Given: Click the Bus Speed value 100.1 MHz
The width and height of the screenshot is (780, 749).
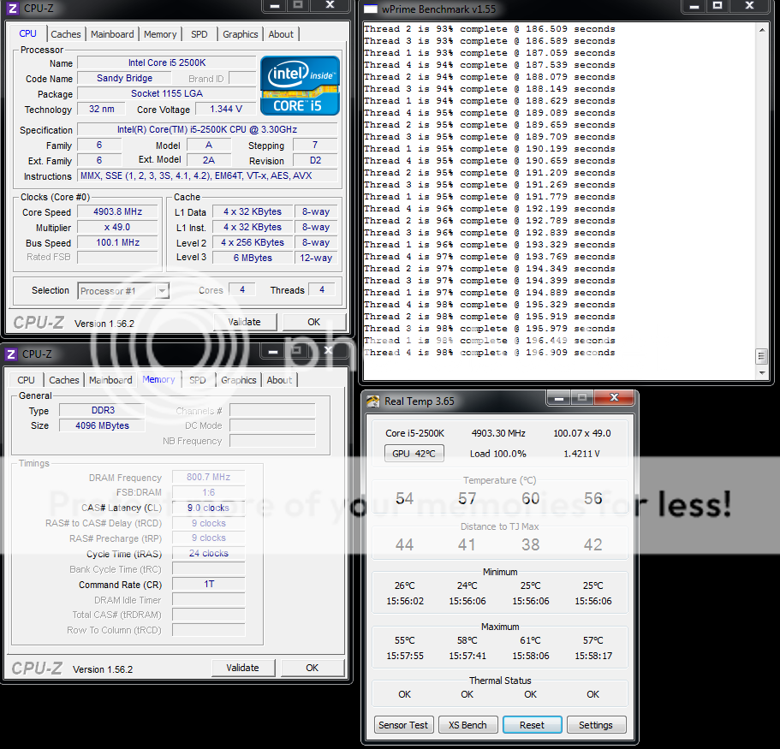Looking at the screenshot, I should click(118, 243).
